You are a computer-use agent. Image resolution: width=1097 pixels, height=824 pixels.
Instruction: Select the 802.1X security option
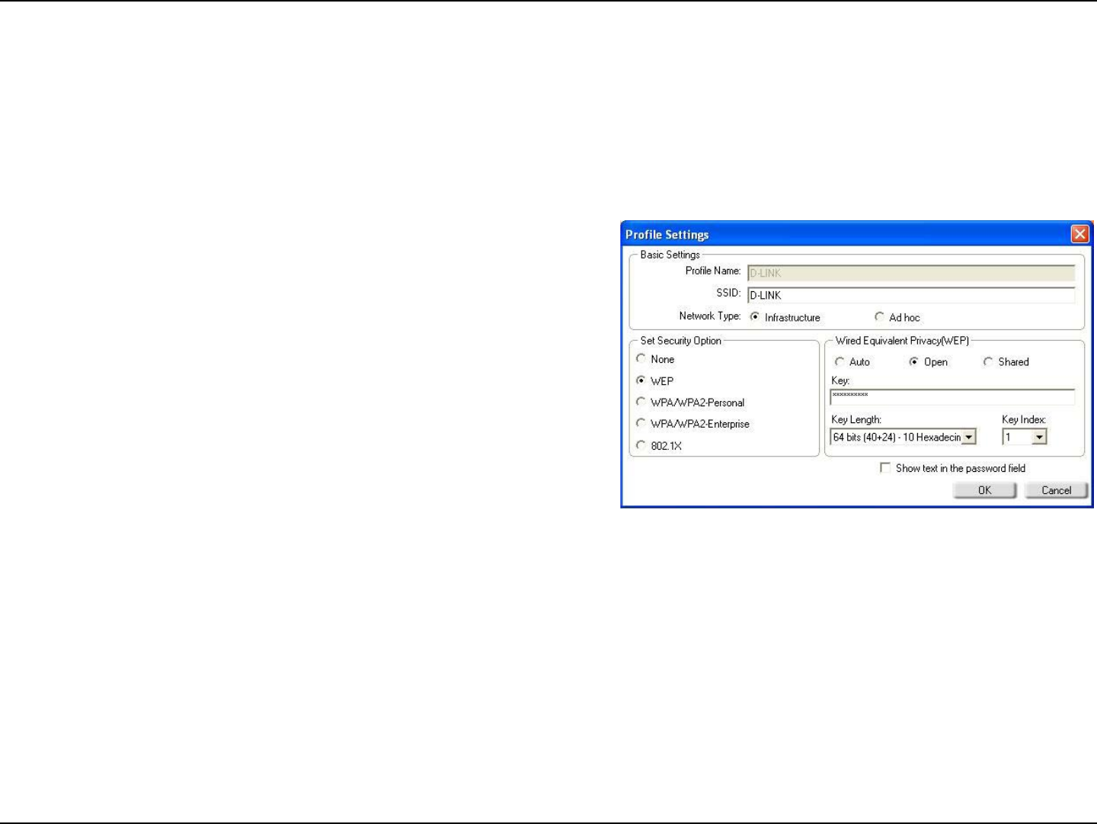click(641, 444)
